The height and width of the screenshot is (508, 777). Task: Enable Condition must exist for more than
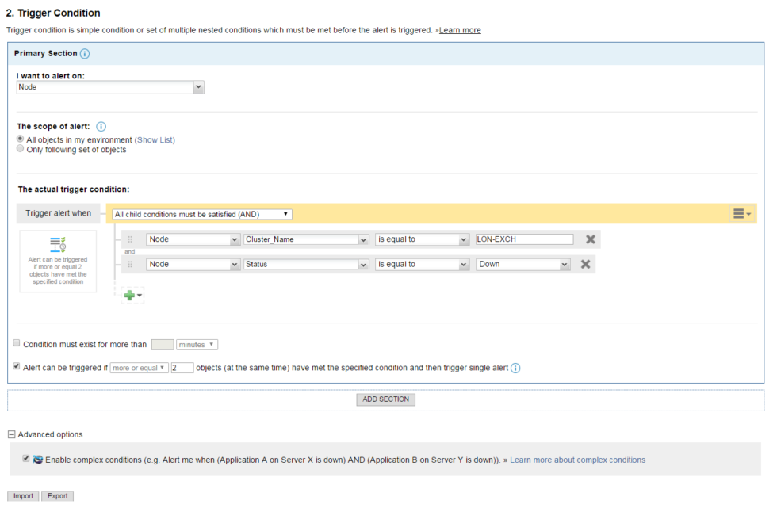(17, 342)
